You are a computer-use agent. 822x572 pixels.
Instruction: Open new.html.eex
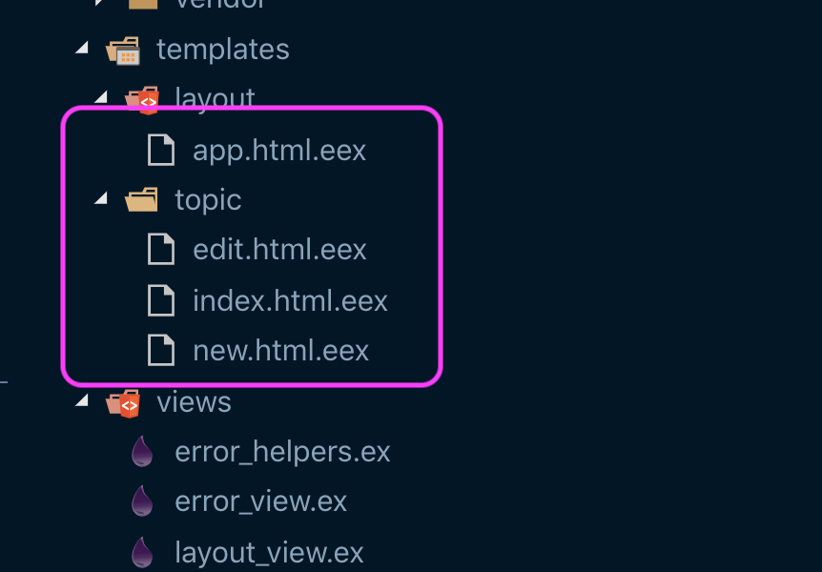click(x=280, y=350)
